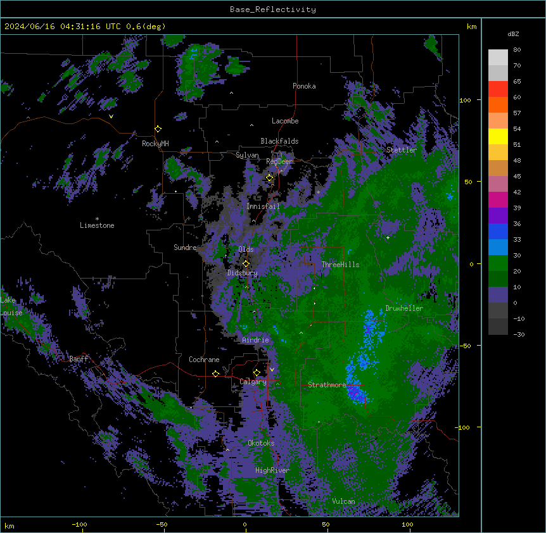Click the Lake Louise label
This screenshot has height=533, width=546.
click(x=11, y=306)
